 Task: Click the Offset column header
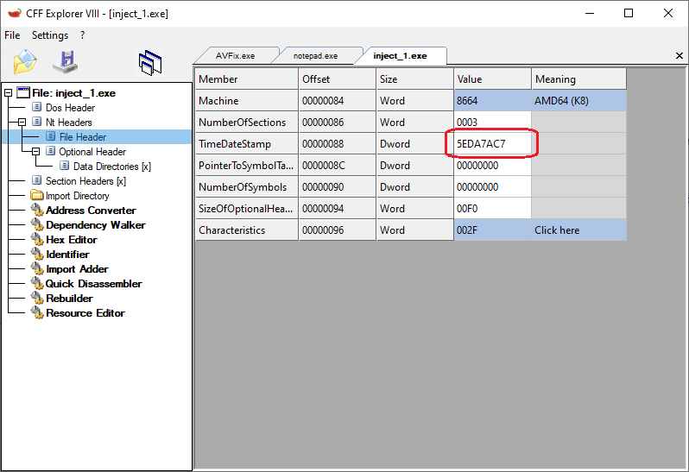pyautogui.click(x=338, y=79)
